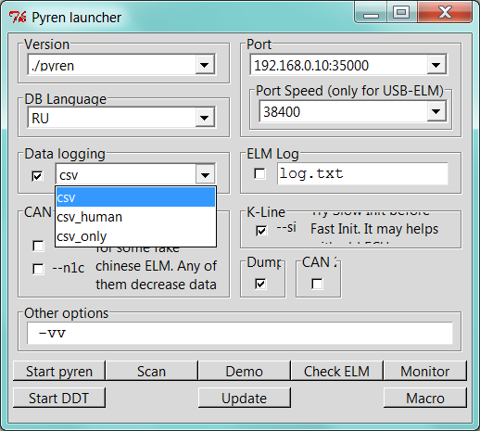Screen dimensions: 480x431
Task: Click the Tk feather icon in title bar
Action: click(18, 18)
